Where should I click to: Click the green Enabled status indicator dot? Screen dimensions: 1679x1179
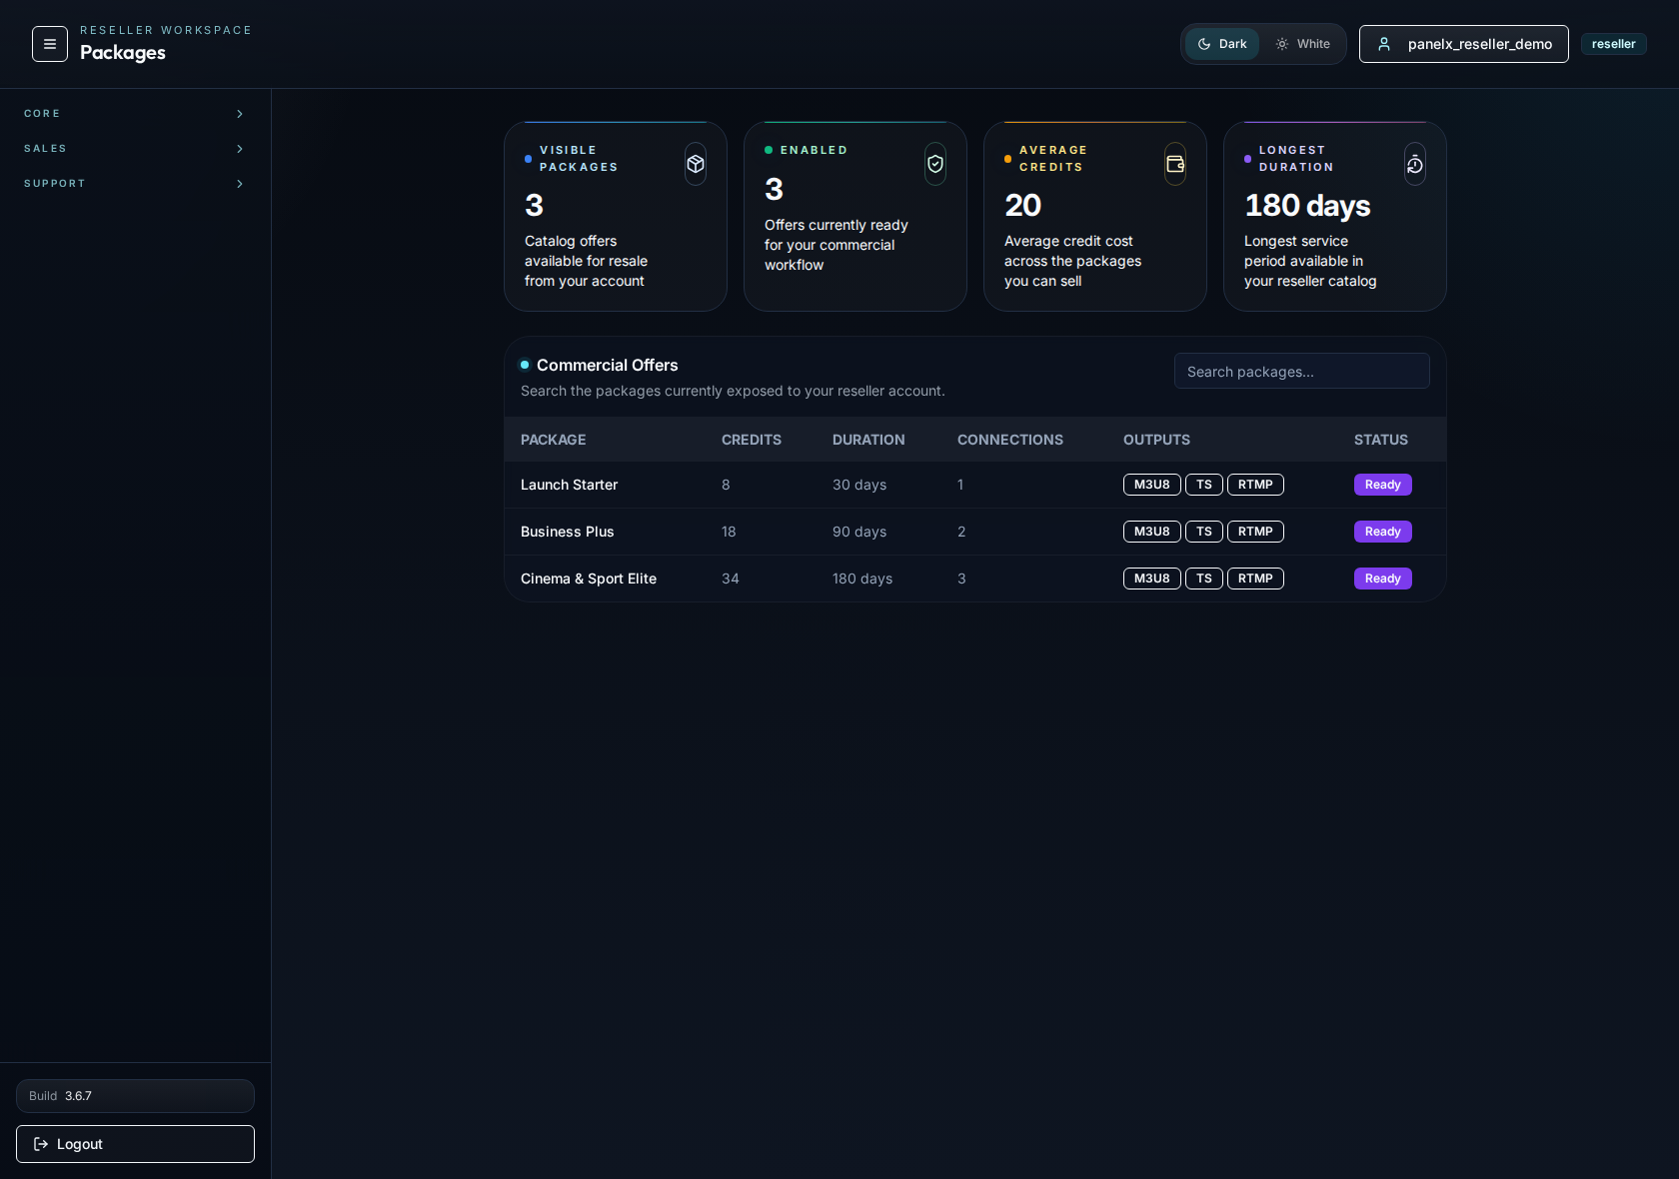pos(768,150)
